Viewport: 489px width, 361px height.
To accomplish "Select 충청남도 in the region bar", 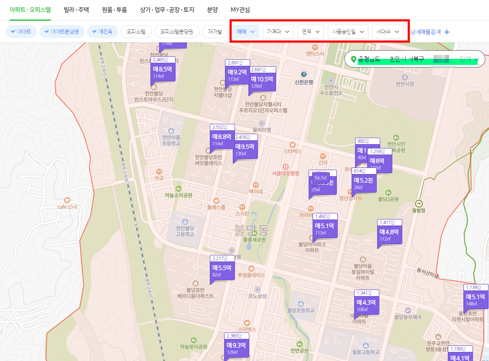I will [x=369, y=59].
